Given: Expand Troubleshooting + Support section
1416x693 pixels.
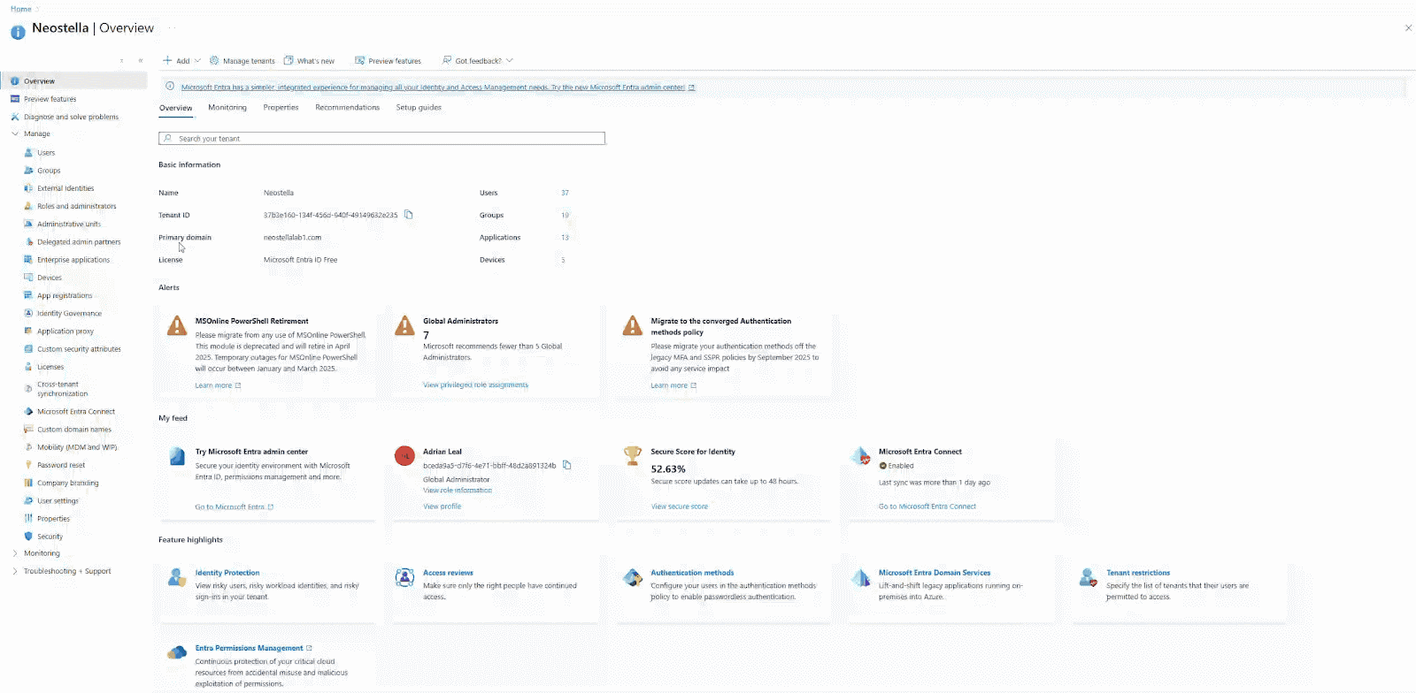Looking at the screenshot, I should coord(15,571).
